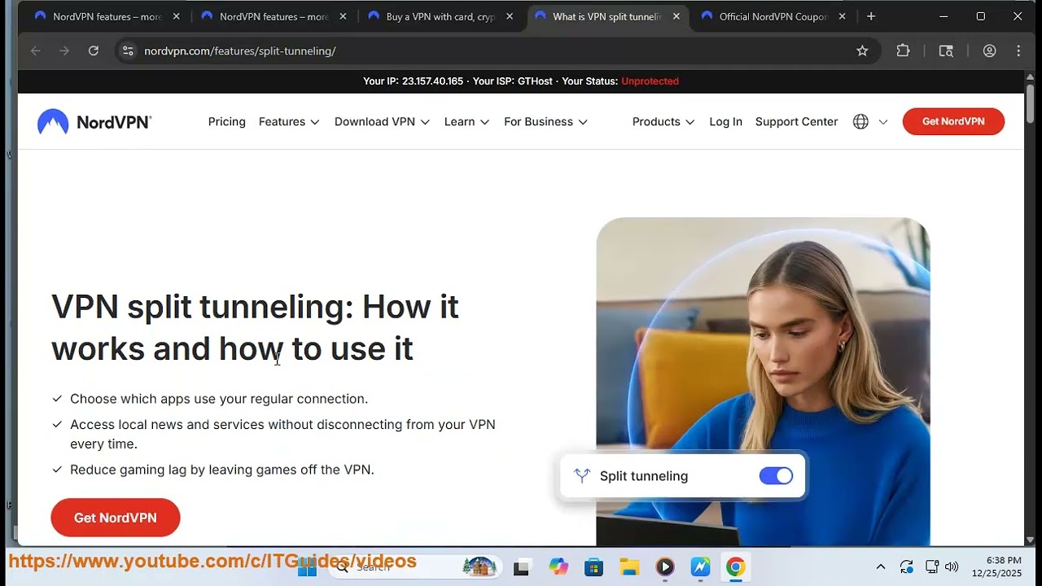The width and height of the screenshot is (1042, 586).
Task: Open network settings tray icon
Action: coord(932,567)
